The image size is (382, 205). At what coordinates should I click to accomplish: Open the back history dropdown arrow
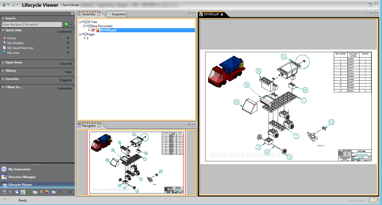point(8,5)
